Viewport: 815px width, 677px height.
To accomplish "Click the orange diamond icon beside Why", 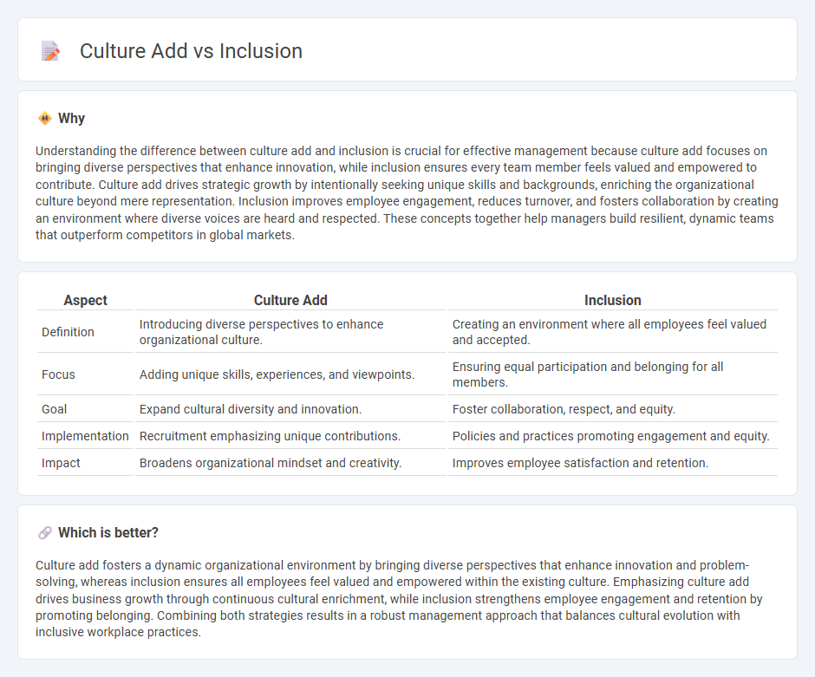I will (45, 119).
